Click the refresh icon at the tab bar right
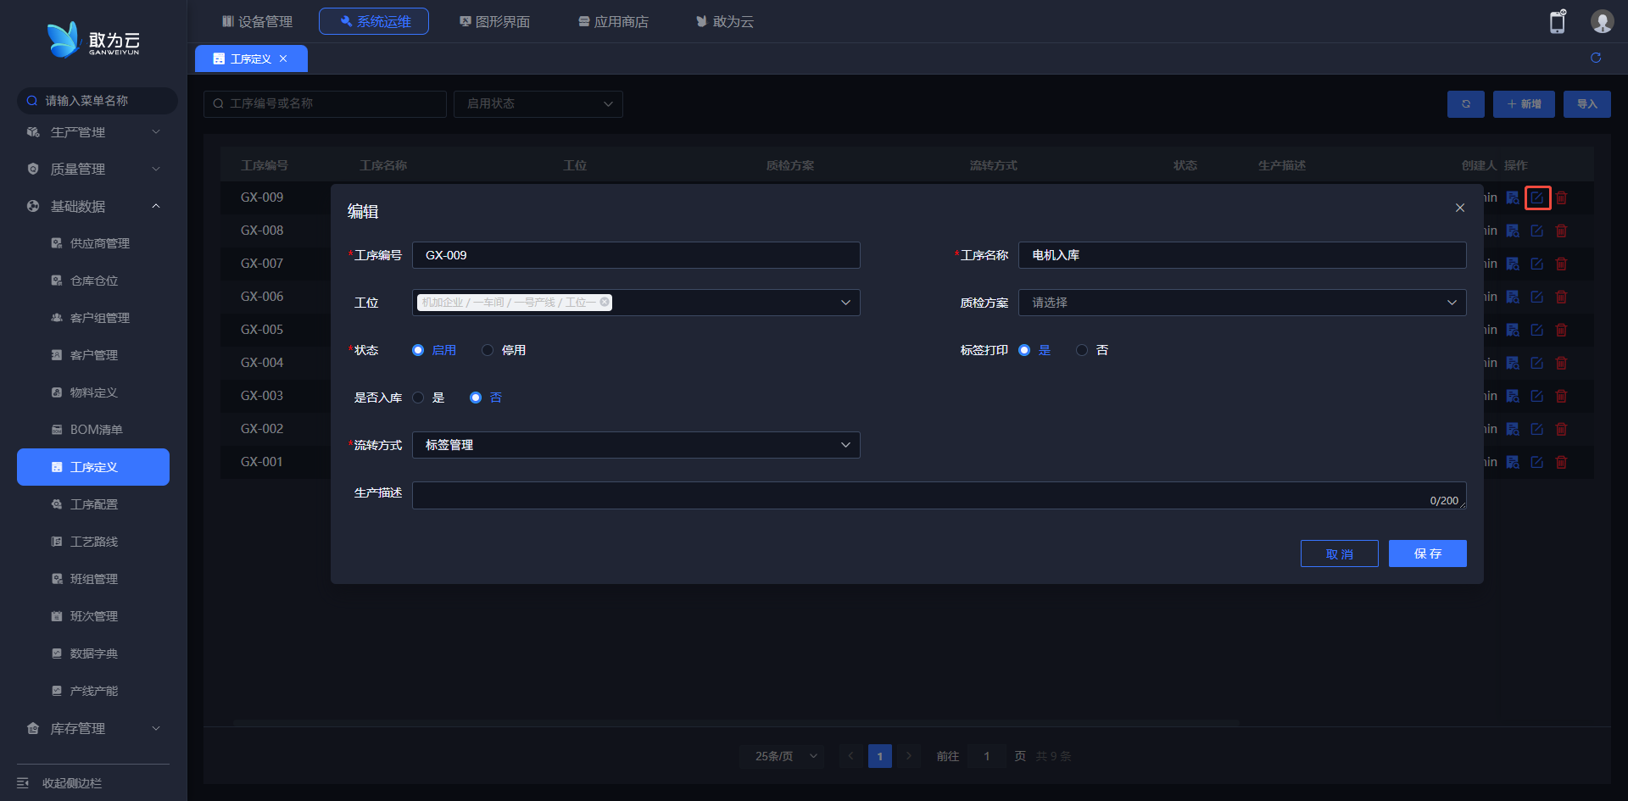Screen dimensions: 1628x801 1596,58
